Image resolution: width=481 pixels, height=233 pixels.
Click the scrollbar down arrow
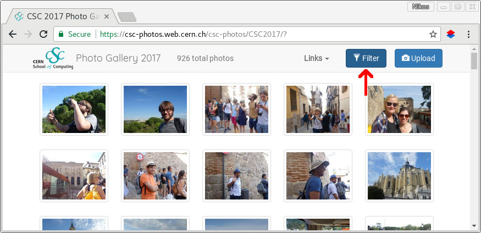coord(474,226)
